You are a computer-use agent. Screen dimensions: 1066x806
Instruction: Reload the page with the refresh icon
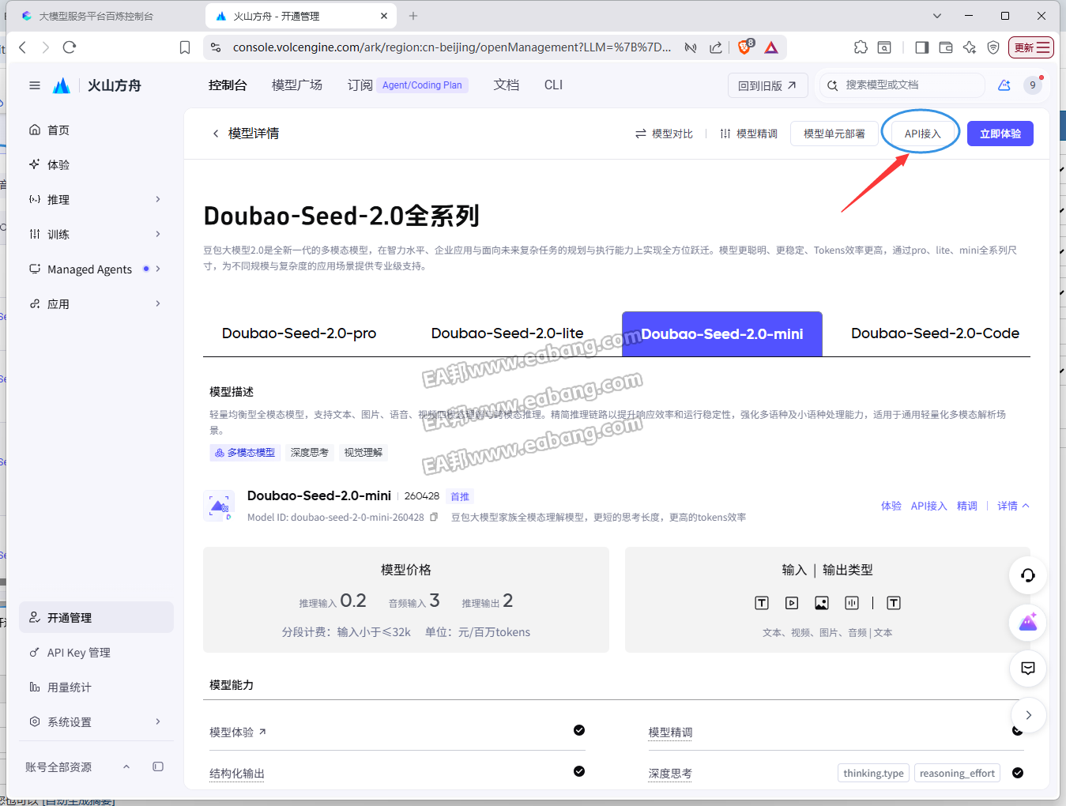click(70, 47)
